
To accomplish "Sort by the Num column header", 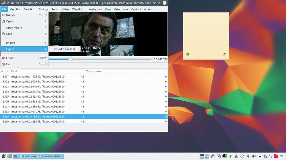I will point(5,71).
